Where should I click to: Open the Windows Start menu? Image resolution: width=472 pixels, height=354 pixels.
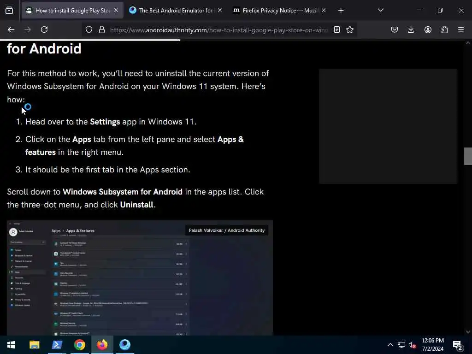(x=11, y=345)
